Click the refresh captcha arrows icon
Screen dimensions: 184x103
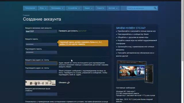(68, 83)
